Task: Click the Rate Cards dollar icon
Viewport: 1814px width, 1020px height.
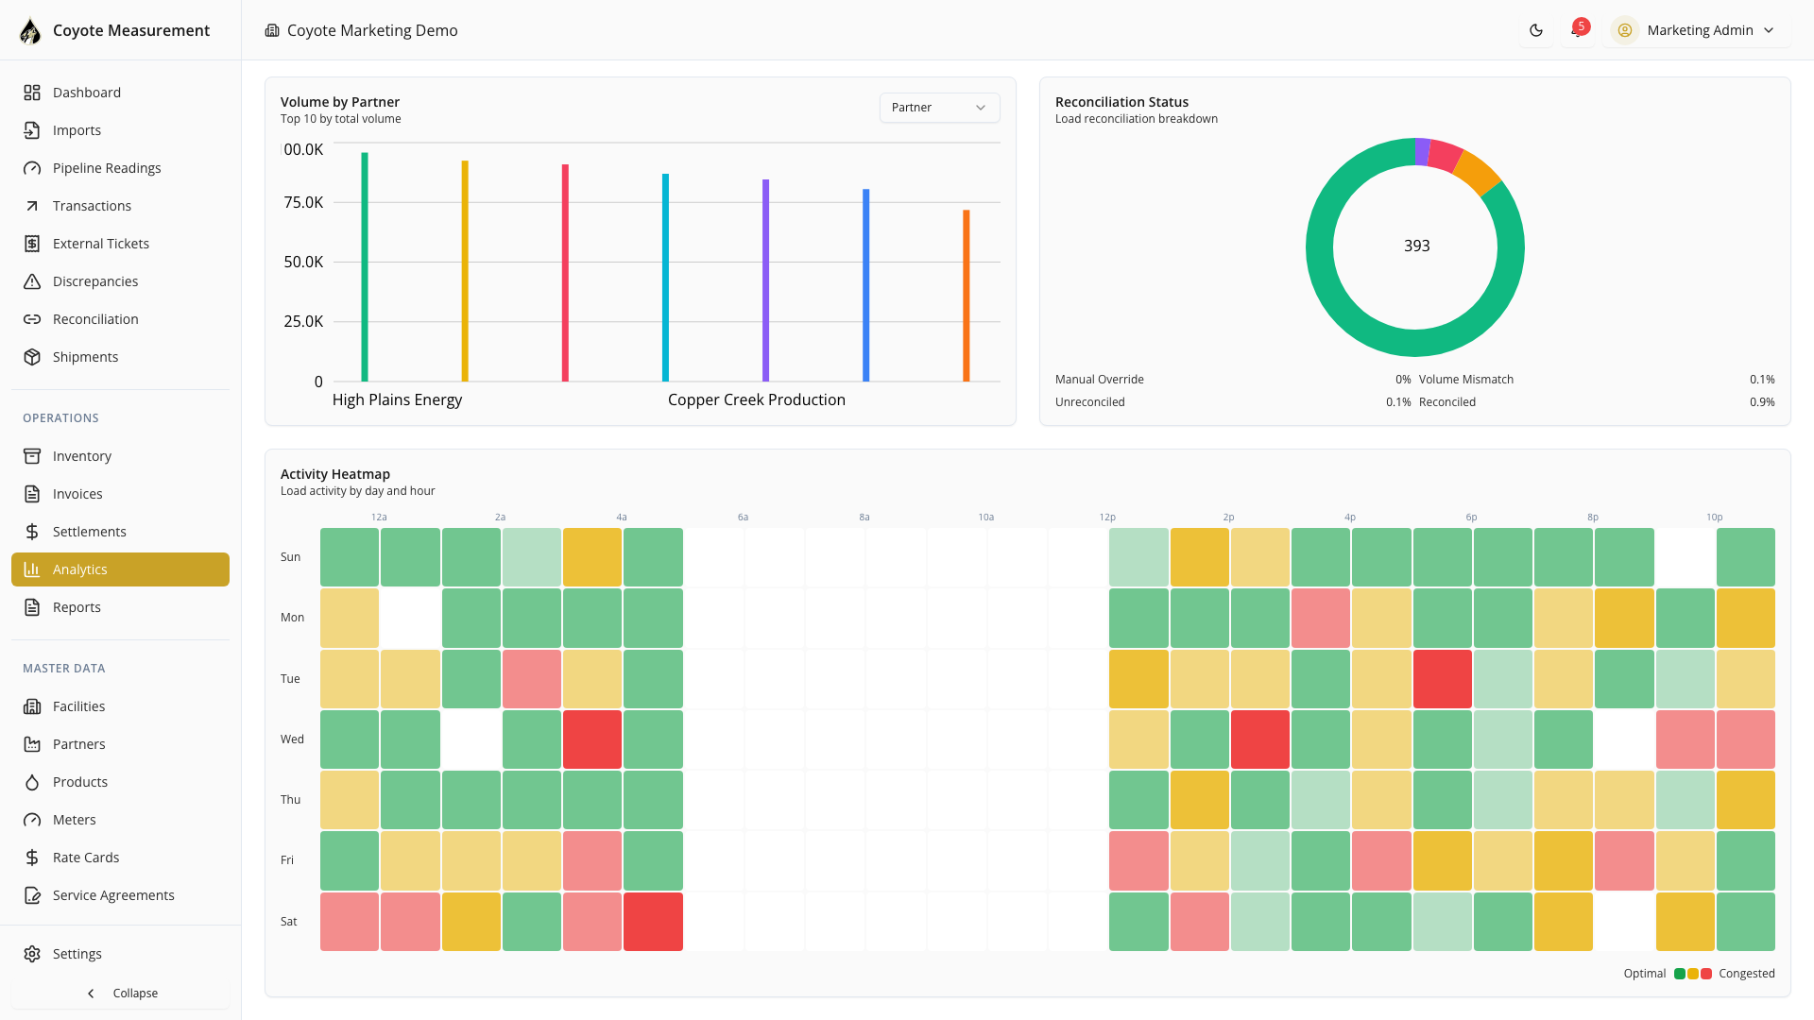Action: point(32,858)
